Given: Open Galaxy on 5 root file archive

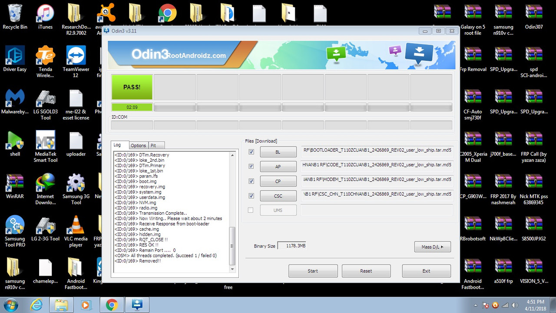Looking at the screenshot, I should [x=473, y=20].
